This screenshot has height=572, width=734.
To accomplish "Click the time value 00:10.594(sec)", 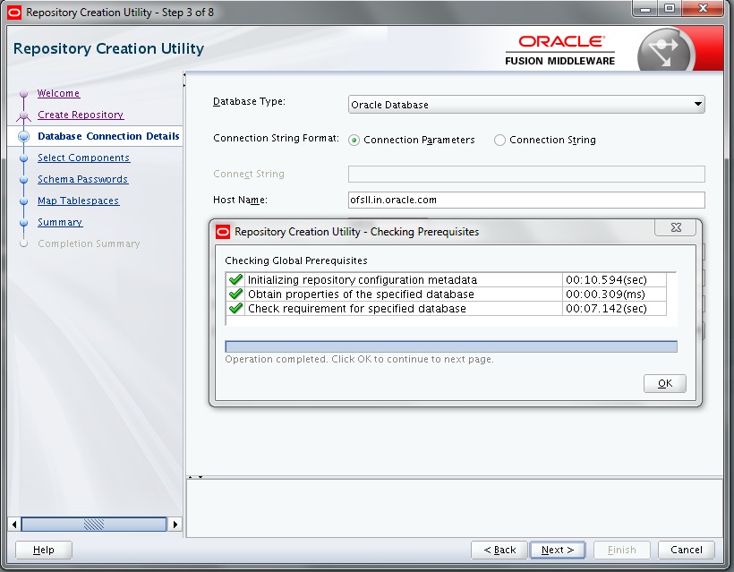I will pos(606,280).
